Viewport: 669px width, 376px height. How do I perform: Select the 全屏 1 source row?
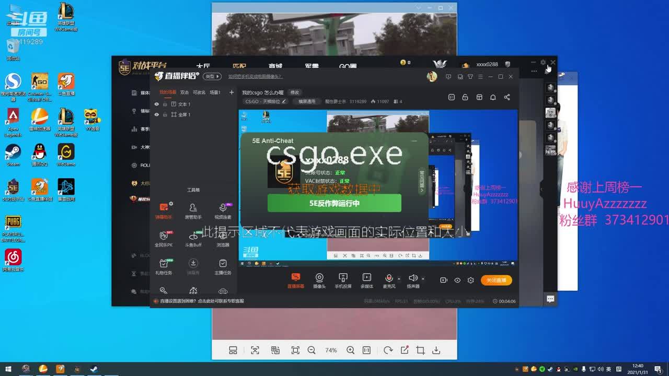coord(193,114)
